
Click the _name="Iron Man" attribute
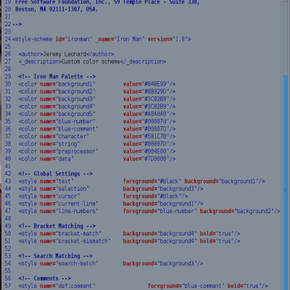click(120, 39)
